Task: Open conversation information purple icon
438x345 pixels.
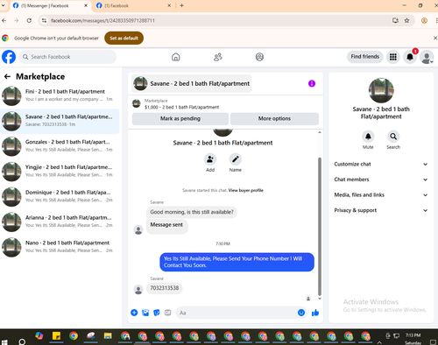Action: (312, 83)
